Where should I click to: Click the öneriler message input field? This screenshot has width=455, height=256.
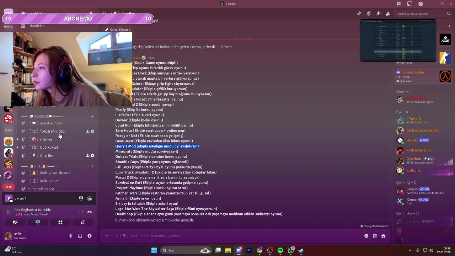[235, 236]
